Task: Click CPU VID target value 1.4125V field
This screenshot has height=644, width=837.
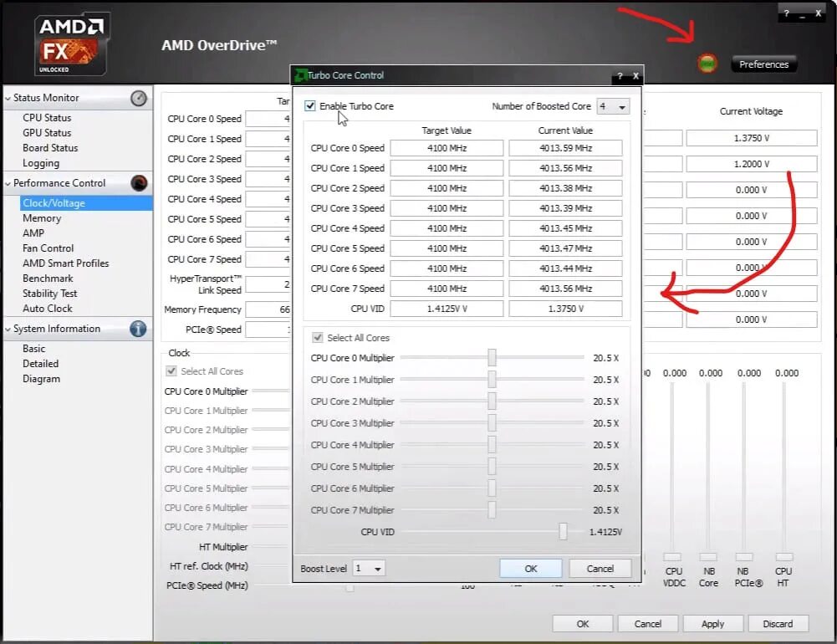Action: 447,309
